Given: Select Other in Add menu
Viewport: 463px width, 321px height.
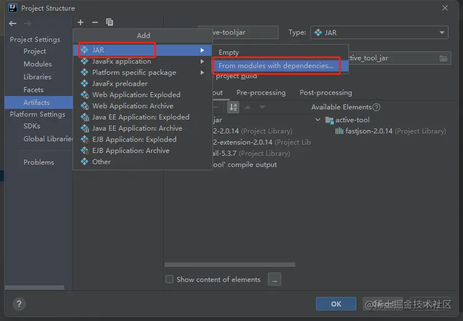Looking at the screenshot, I should click(x=143, y=162).
